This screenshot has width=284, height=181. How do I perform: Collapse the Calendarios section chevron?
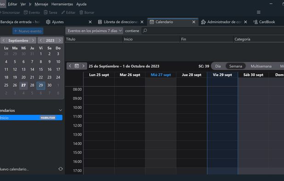[61, 110]
